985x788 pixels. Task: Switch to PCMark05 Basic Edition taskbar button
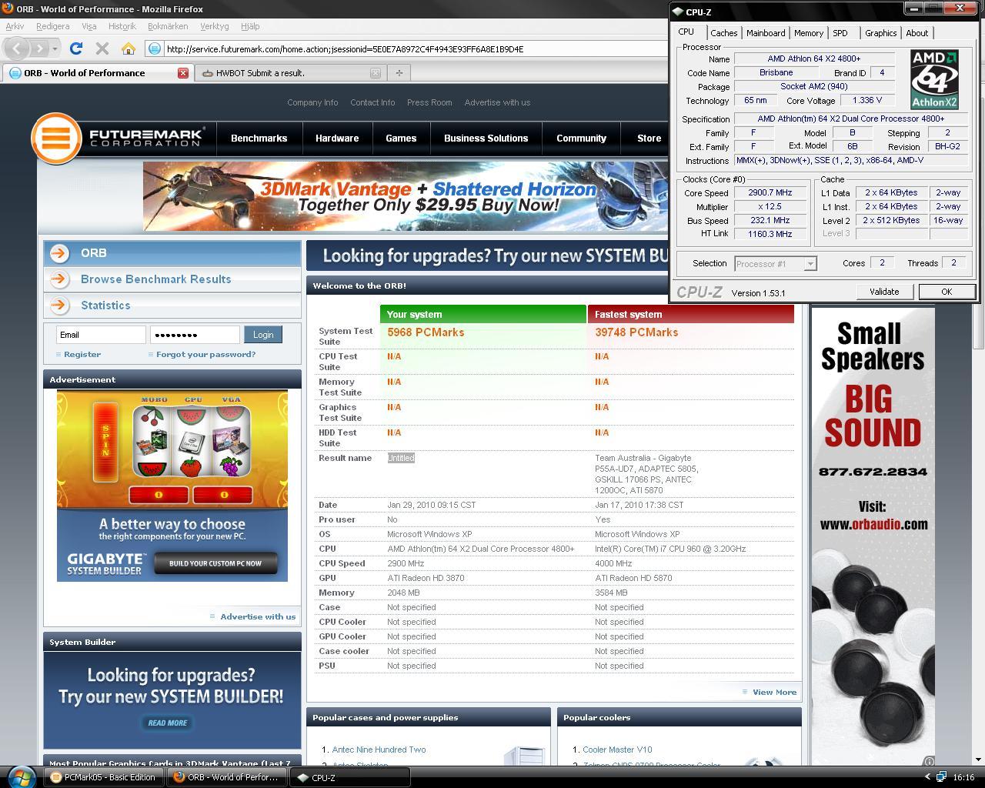pyautogui.click(x=103, y=777)
